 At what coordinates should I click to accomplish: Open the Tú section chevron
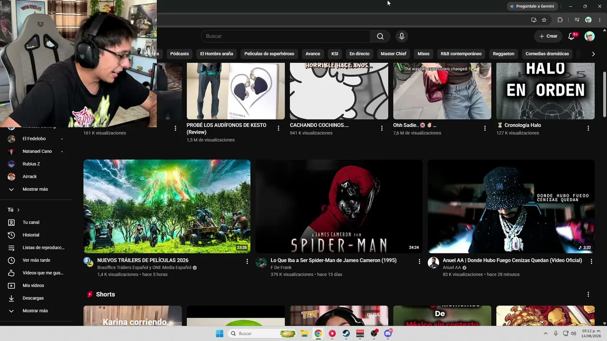(x=18, y=210)
